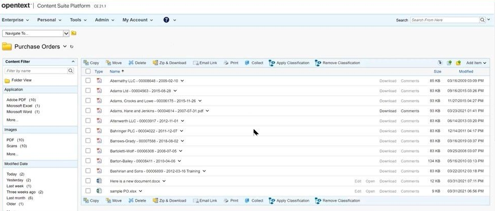The height and width of the screenshot is (211, 495).
Task: Check the box for Adams Ltd
Action: (88, 90)
